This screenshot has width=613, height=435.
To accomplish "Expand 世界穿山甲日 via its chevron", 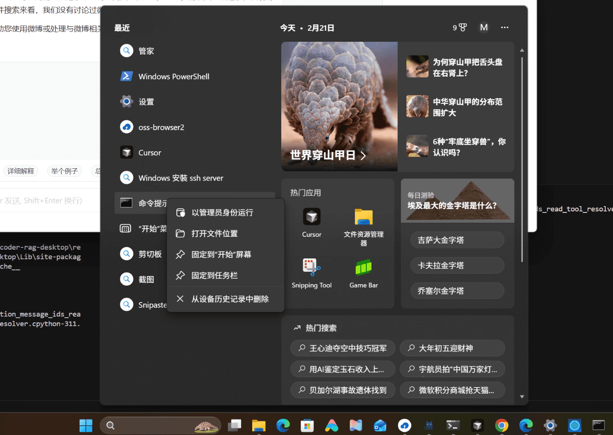I will point(363,156).
